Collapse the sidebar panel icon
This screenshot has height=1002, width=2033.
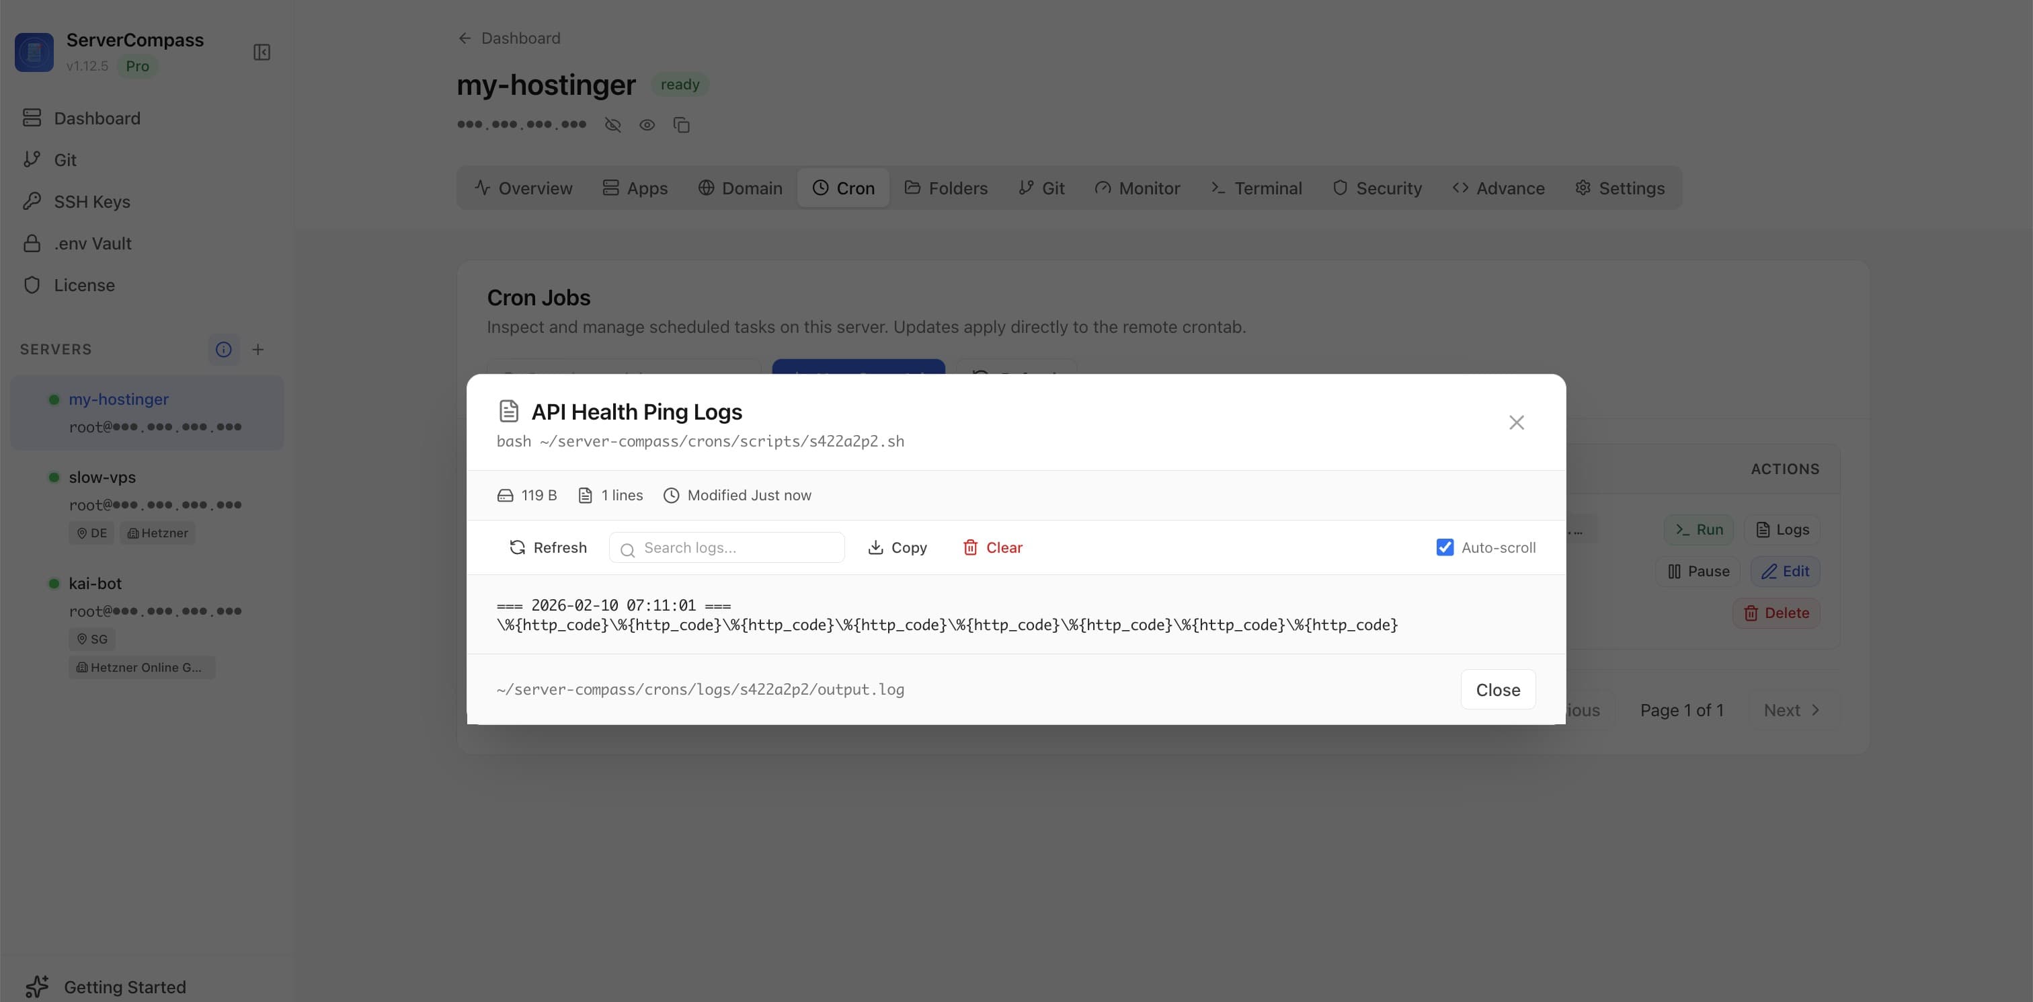pyautogui.click(x=262, y=52)
